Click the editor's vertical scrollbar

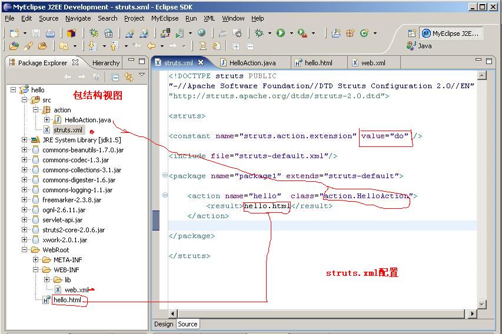pos(482,176)
